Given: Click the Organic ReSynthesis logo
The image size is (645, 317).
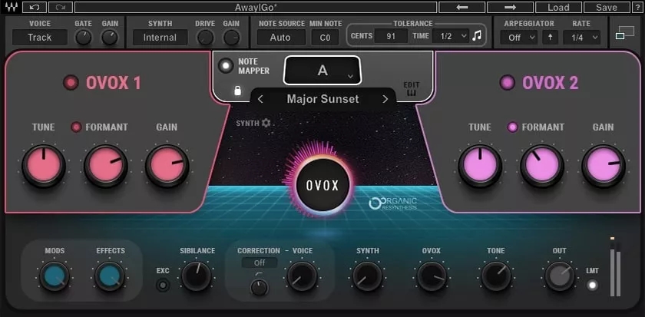Looking at the screenshot, I should point(393,203).
